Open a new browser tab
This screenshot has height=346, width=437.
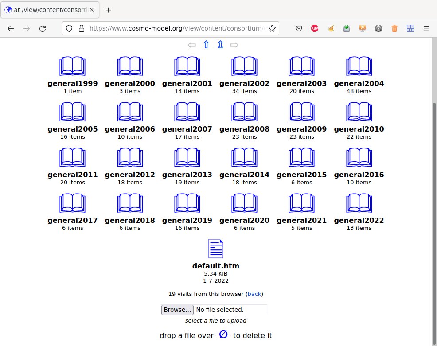[109, 9]
